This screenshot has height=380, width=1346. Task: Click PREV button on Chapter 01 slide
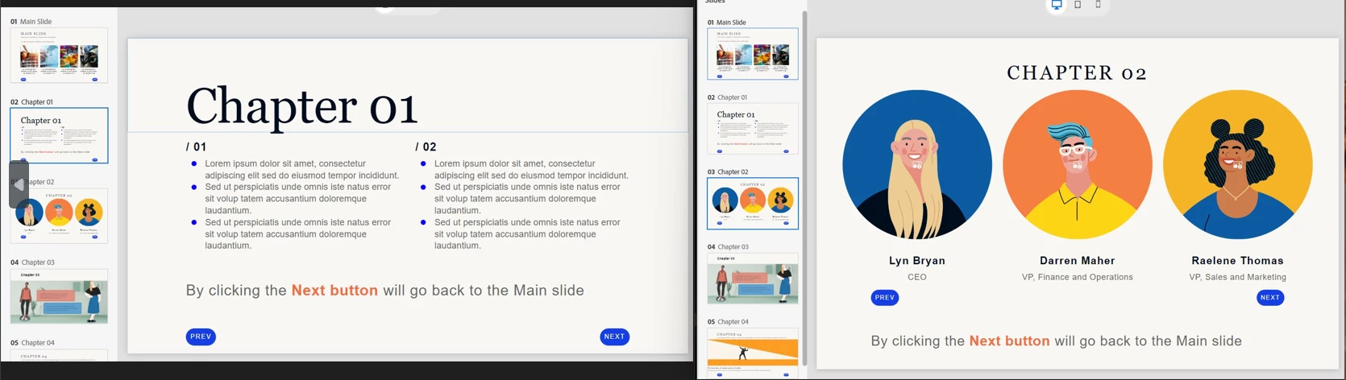pyautogui.click(x=201, y=337)
